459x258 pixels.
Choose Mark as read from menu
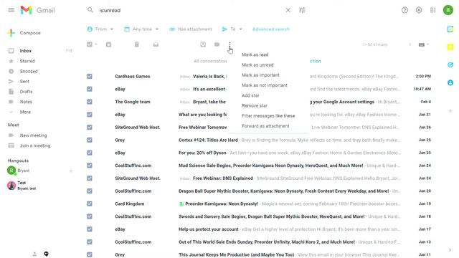coord(255,54)
